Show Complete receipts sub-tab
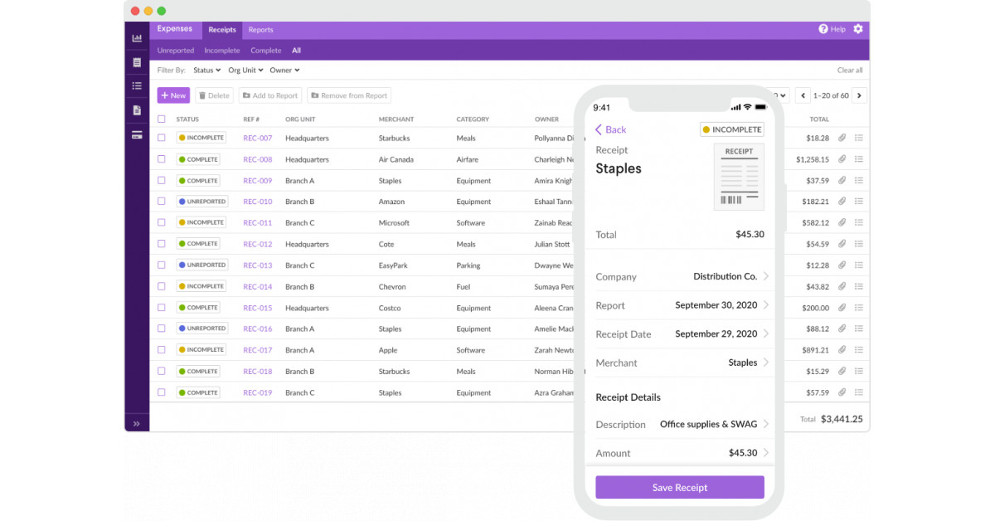This screenshot has width=995, height=521. pyautogui.click(x=266, y=51)
